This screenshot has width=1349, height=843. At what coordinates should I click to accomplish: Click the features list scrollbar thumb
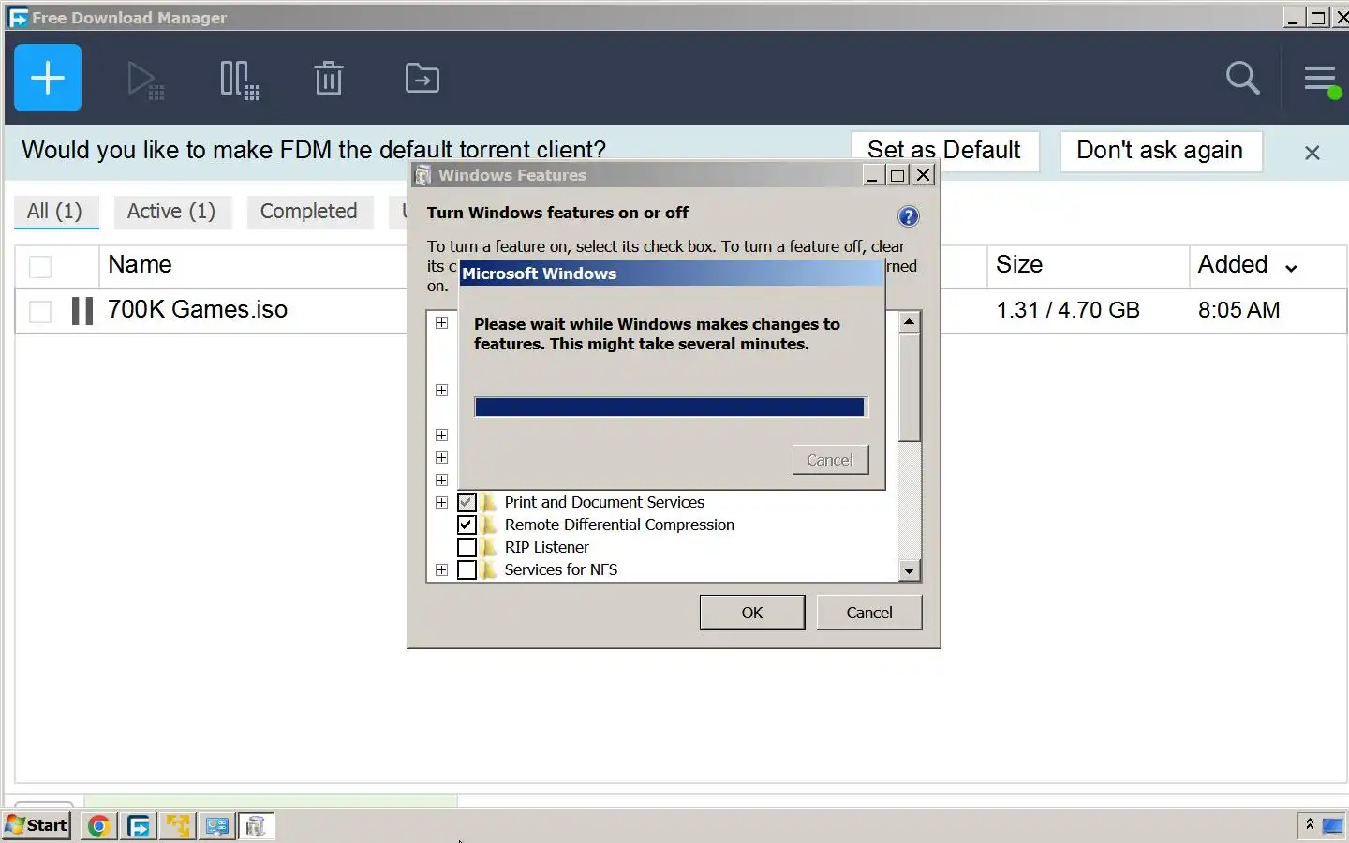[909, 387]
